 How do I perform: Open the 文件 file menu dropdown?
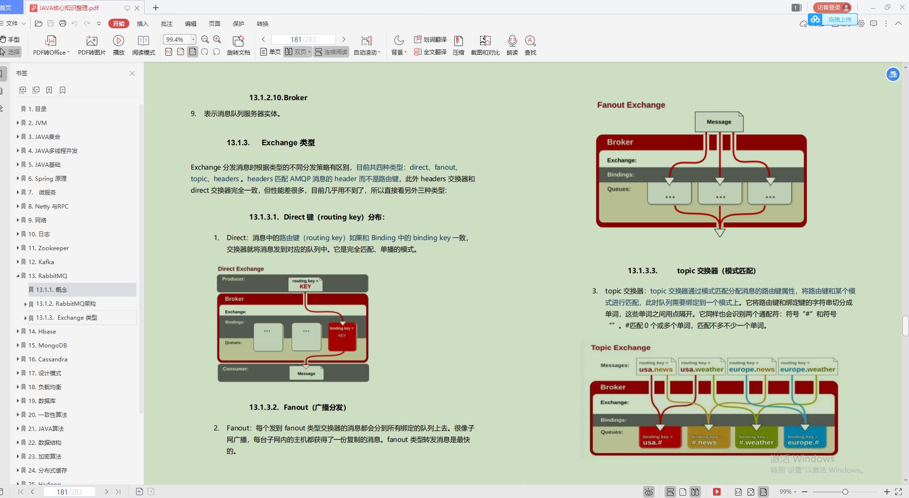pos(13,23)
